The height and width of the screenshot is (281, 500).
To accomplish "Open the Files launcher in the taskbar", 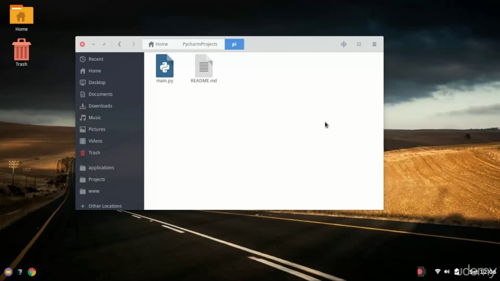I will pyautogui.click(x=8, y=272).
